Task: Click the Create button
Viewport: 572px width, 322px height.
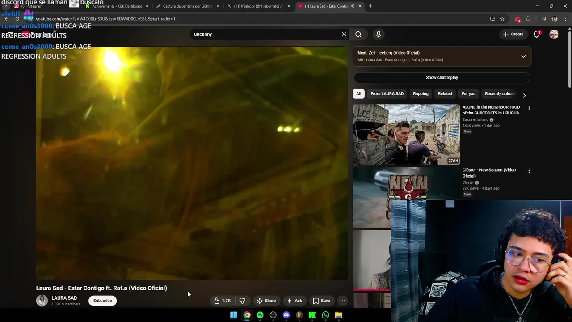Action: (x=513, y=34)
